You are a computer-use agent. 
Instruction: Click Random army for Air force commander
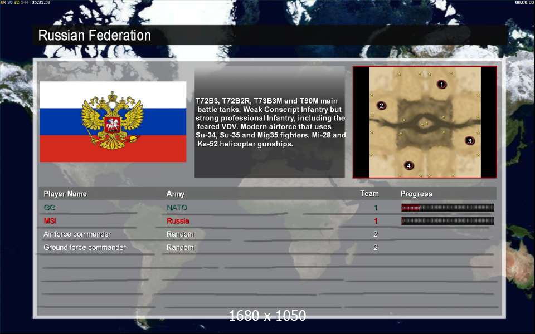click(x=180, y=234)
